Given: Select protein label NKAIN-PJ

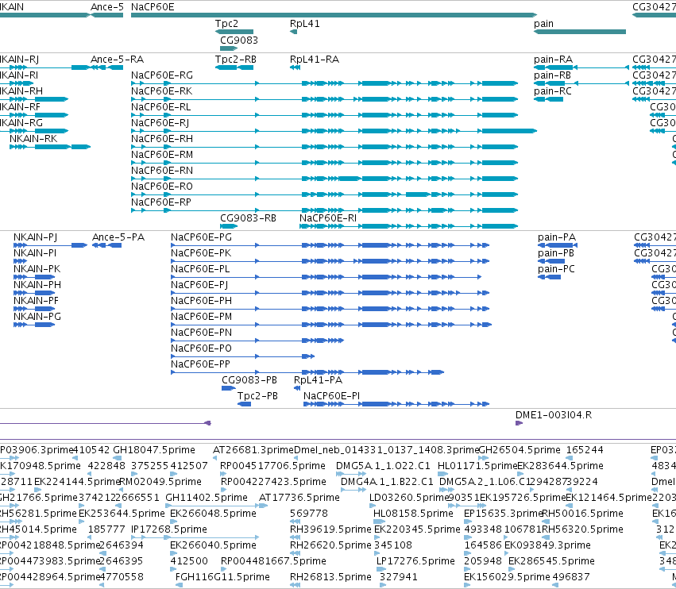Looking at the screenshot, I should [x=35, y=237].
